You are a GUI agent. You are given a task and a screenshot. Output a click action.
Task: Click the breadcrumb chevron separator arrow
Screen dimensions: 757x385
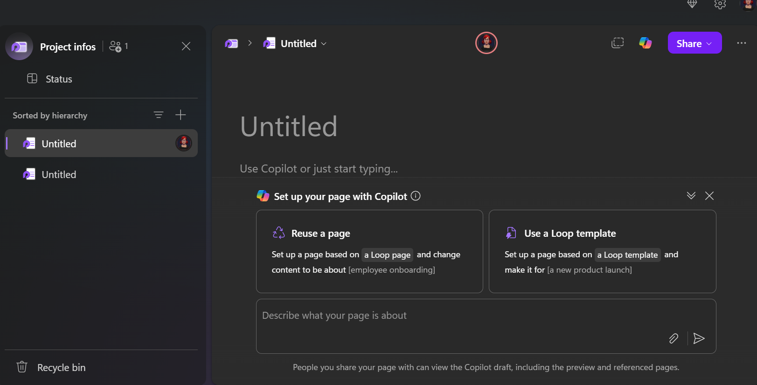click(x=250, y=43)
